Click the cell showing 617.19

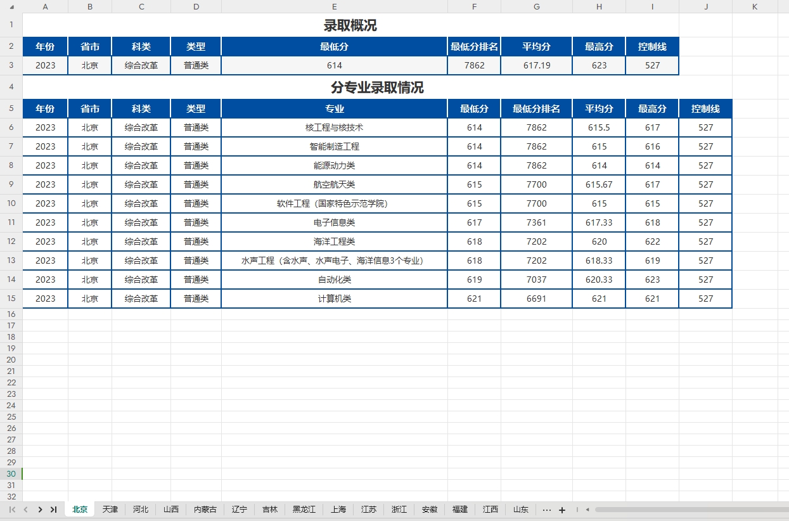[536, 65]
